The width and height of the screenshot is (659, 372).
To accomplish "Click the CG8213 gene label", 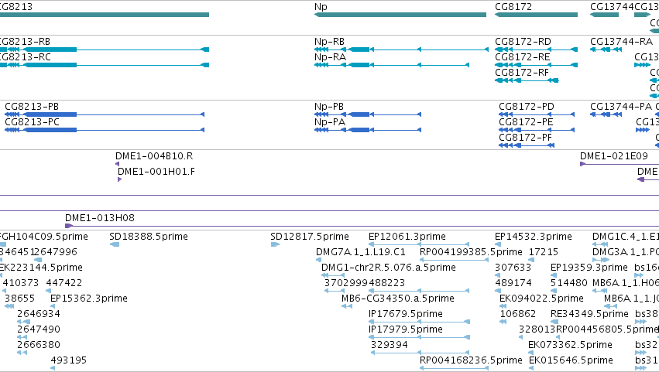I will click(16, 7).
